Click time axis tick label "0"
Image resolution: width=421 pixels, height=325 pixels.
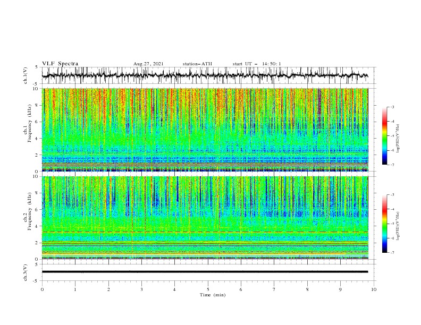(x=42, y=289)
